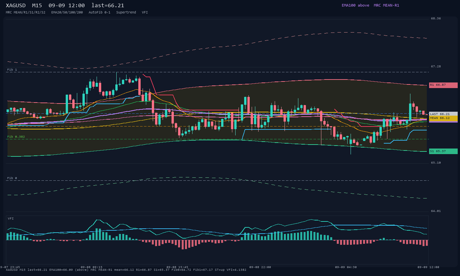Click 'Fib1=67.17' in the bottom status line
This screenshot has width=460, height=276.
[x=203, y=270]
